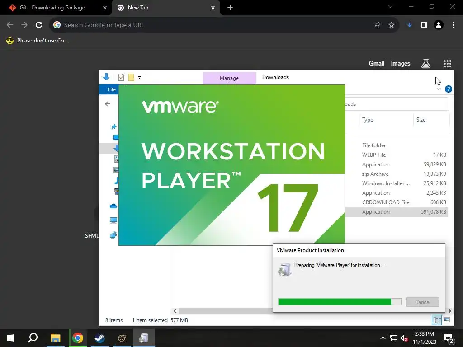Show hidden system tray icons
Image resolution: width=463 pixels, height=347 pixels.
click(x=383, y=338)
